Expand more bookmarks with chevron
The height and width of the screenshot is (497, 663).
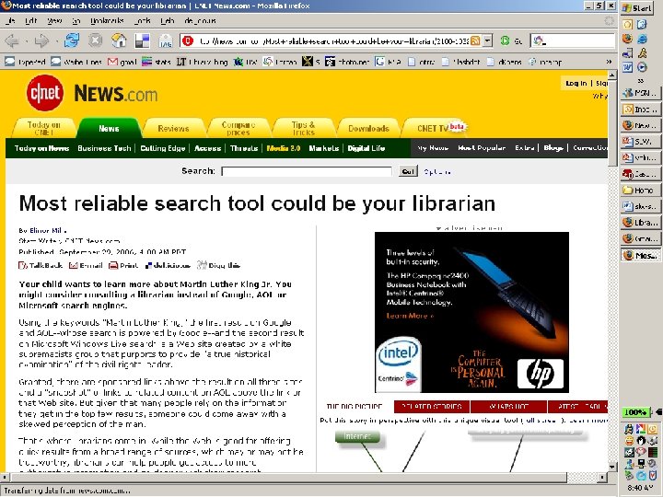coord(609,62)
